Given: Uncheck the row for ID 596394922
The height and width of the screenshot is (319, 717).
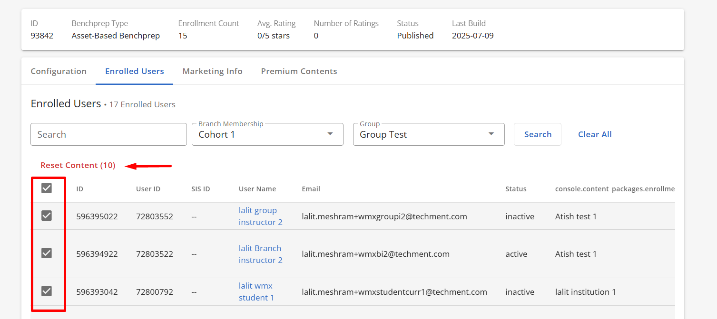Looking at the screenshot, I should tap(46, 253).
